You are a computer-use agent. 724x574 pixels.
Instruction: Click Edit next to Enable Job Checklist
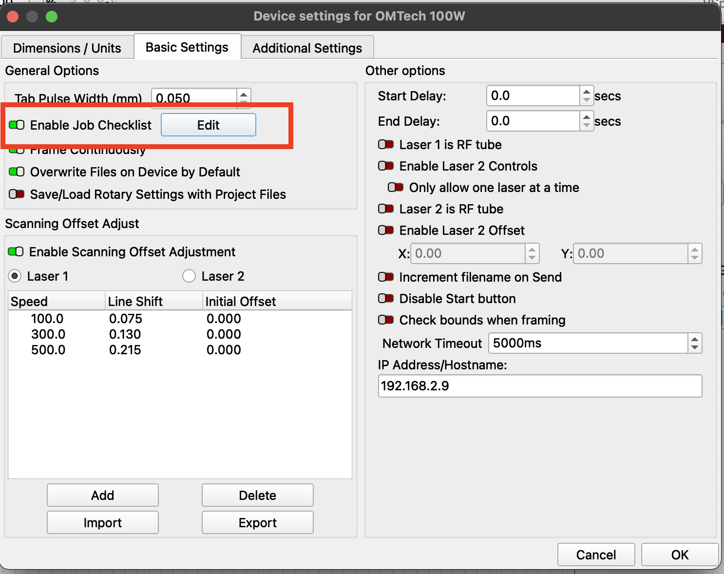coord(208,125)
